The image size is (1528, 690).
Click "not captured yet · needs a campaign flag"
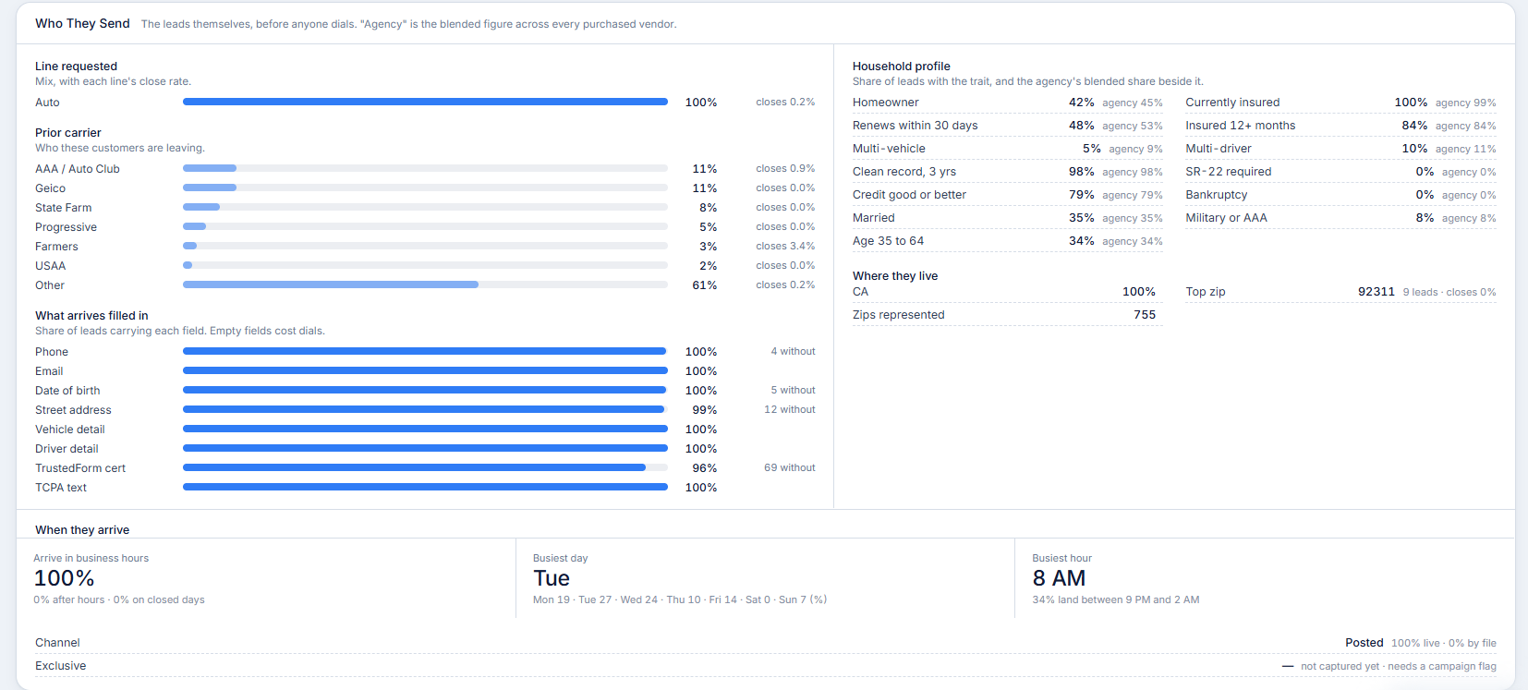(x=1399, y=666)
